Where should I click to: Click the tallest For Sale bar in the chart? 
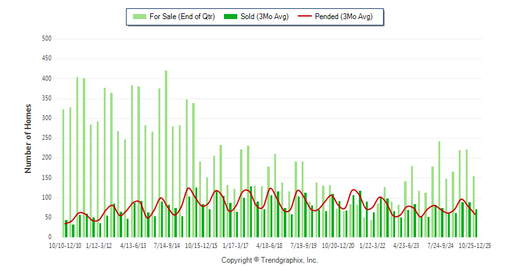point(166,154)
